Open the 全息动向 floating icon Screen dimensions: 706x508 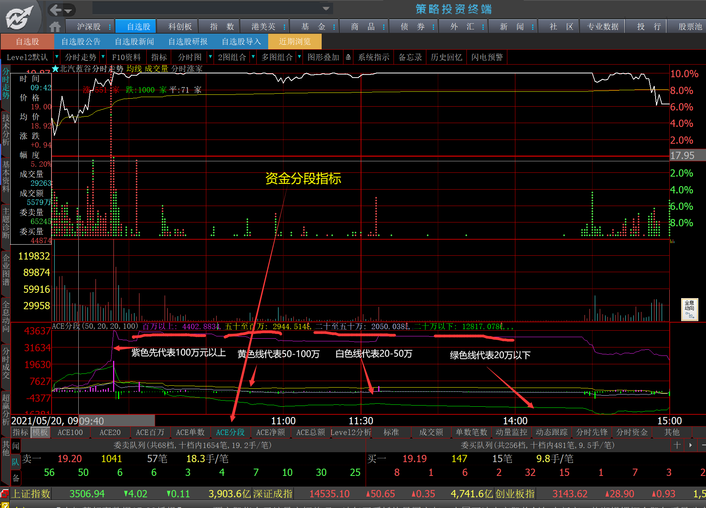pyautogui.click(x=690, y=309)
